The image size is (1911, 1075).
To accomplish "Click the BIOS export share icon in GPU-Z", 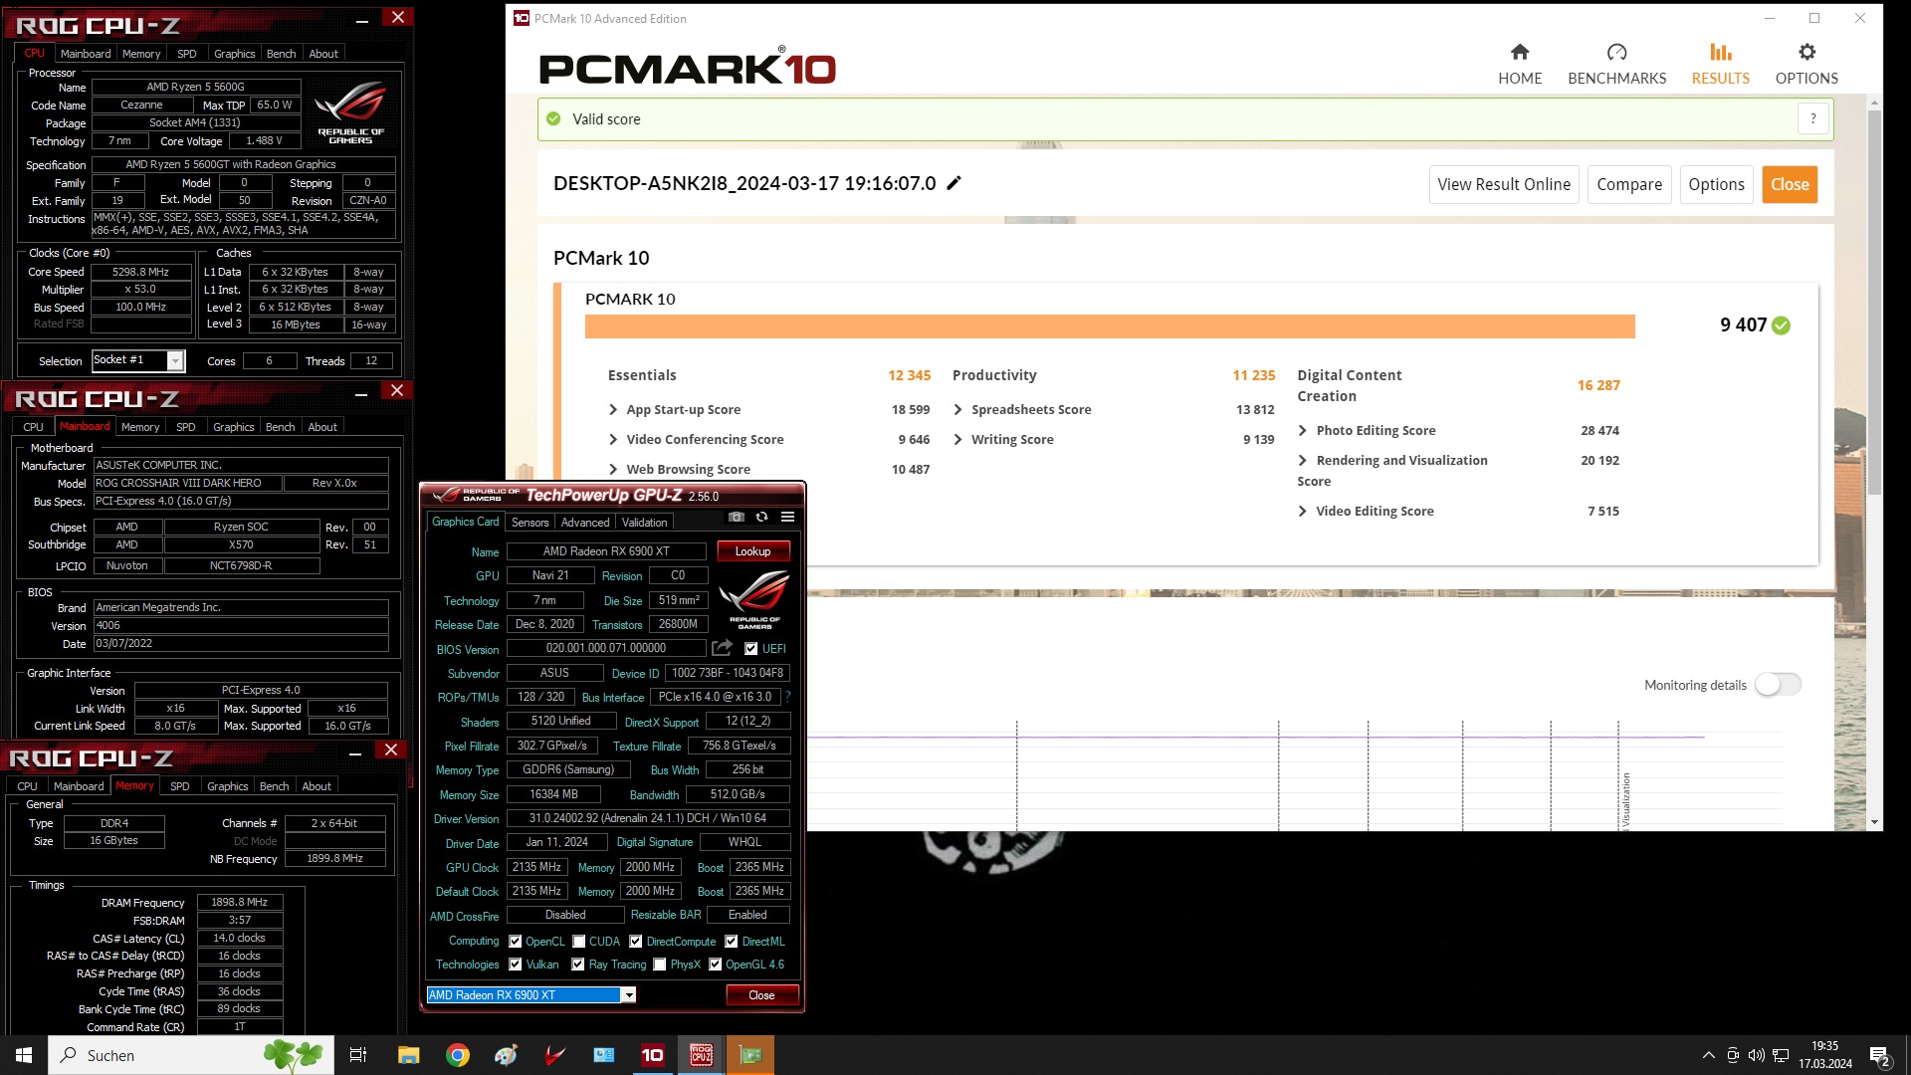I will (x=722, y=648).
